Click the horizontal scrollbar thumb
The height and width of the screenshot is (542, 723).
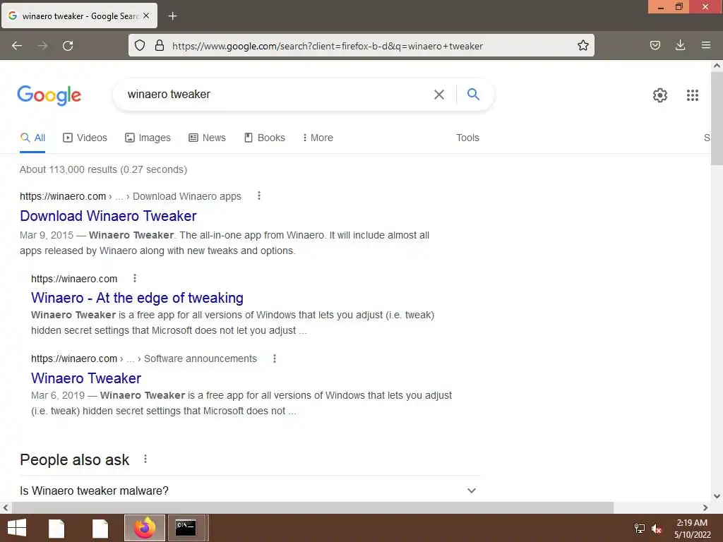pyautogui.click(x=313, y=507)
